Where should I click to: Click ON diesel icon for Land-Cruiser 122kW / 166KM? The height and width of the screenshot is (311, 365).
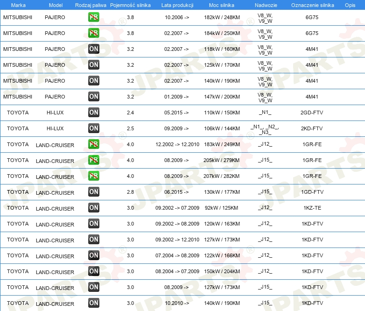pyautogui.click(x=93, y=255)
